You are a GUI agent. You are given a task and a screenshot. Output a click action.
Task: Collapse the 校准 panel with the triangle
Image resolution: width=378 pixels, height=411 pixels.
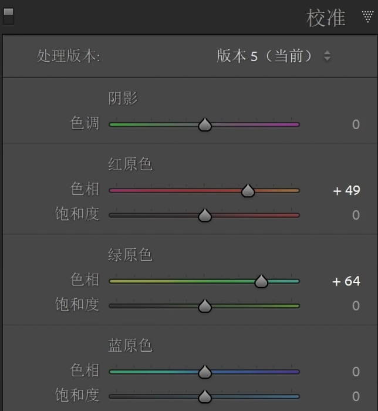pos(368,17)
